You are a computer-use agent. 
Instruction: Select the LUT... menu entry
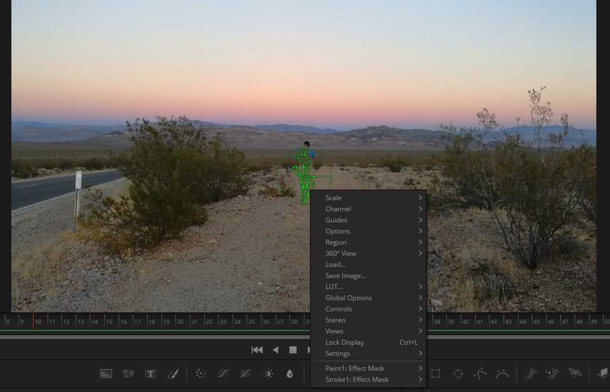click(334, 286)
